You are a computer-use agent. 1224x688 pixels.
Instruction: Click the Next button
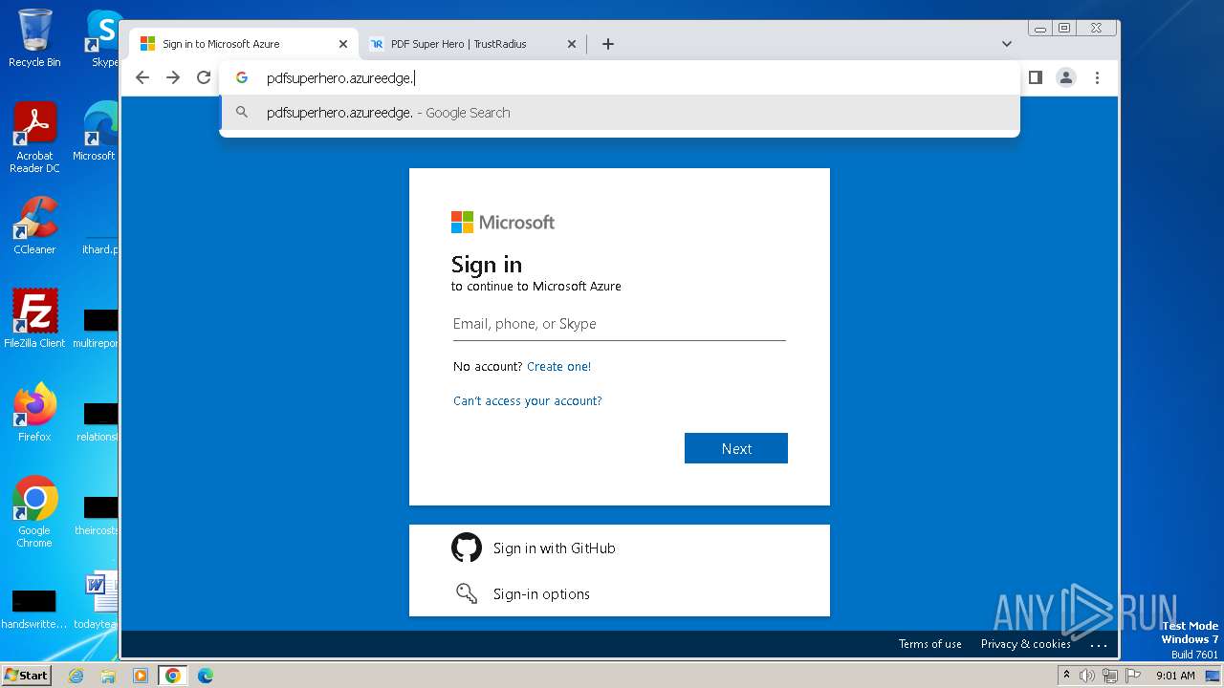[x=736, y=448]
